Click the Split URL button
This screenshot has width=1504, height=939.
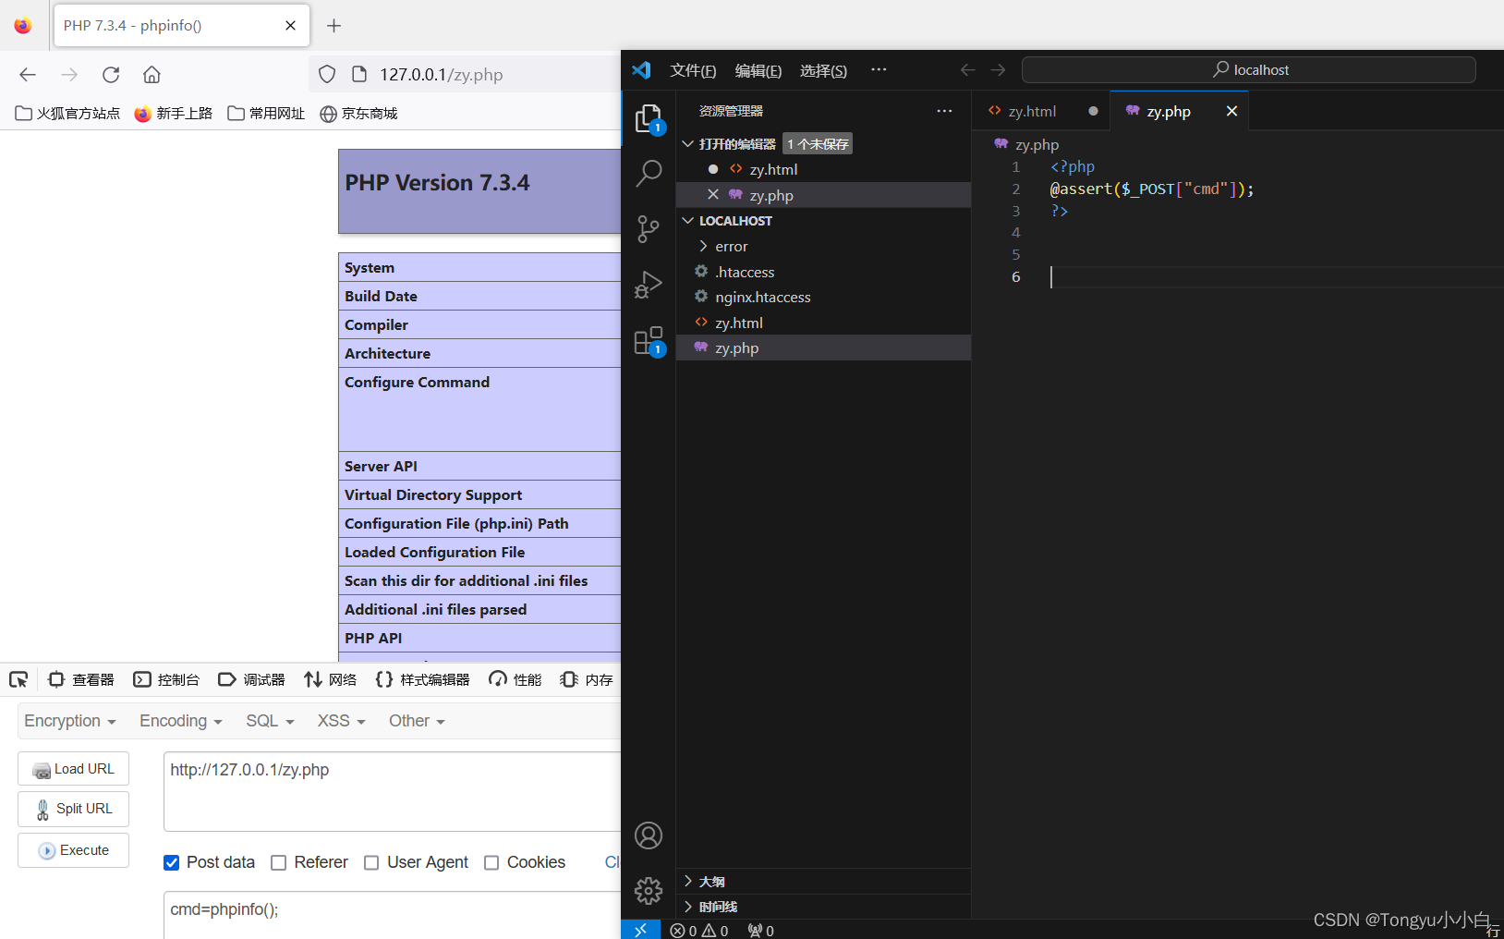click(73, 809)
